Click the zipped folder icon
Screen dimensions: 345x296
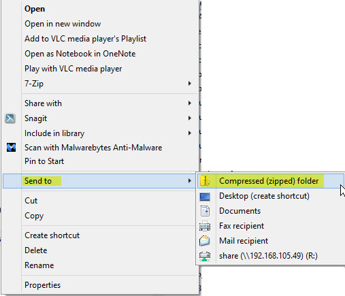pos(206,181)
